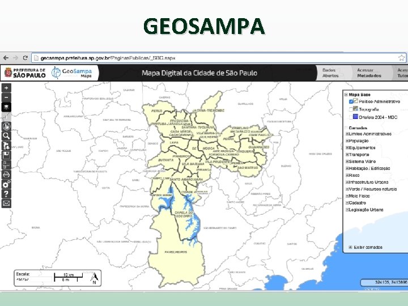
Task: Open help via question mark icon
Action: (6, 194)
